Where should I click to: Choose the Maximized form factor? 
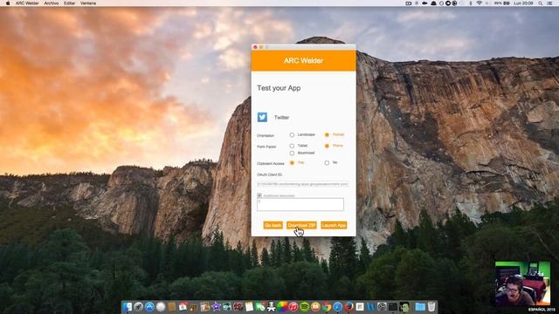(x=292, y=154)
